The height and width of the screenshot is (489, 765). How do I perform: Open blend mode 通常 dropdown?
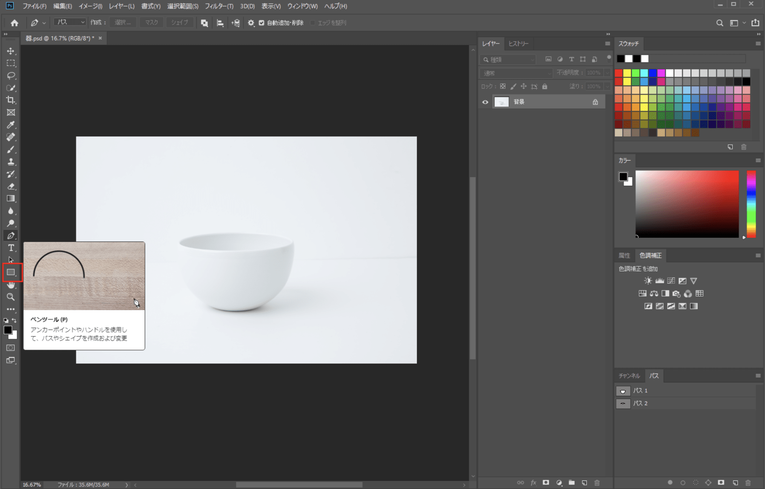516,73
